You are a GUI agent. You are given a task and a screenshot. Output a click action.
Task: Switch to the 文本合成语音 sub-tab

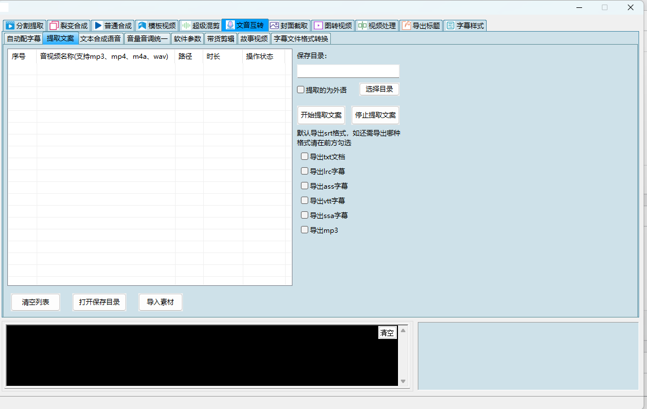coord(100,38)
